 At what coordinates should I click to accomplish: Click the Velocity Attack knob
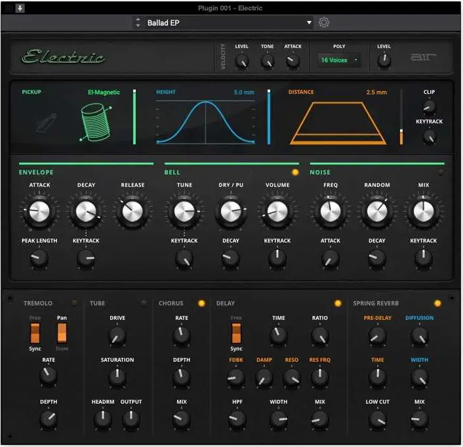(x=292, y=61)
